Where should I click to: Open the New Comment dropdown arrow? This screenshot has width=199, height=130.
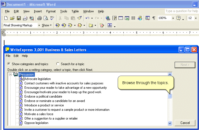[95, 26]
